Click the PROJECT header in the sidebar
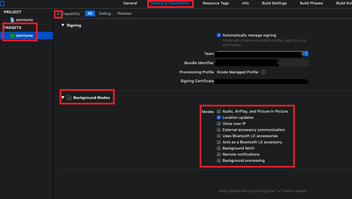Viewport: 352px width, 199px height. 13,12
